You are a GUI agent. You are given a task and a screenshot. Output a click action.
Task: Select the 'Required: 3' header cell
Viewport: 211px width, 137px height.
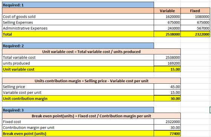point(78,110)
